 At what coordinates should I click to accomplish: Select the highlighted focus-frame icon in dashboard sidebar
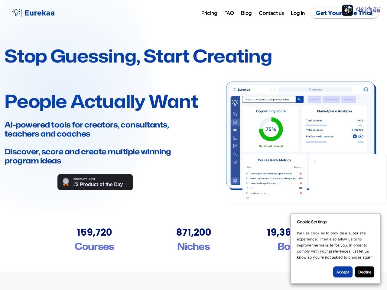point(235,122)
